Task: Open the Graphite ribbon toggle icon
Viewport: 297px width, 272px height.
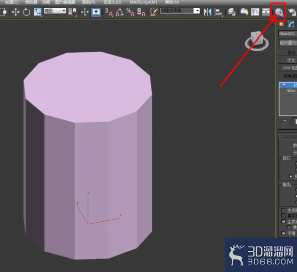Action: coord(244,12)
